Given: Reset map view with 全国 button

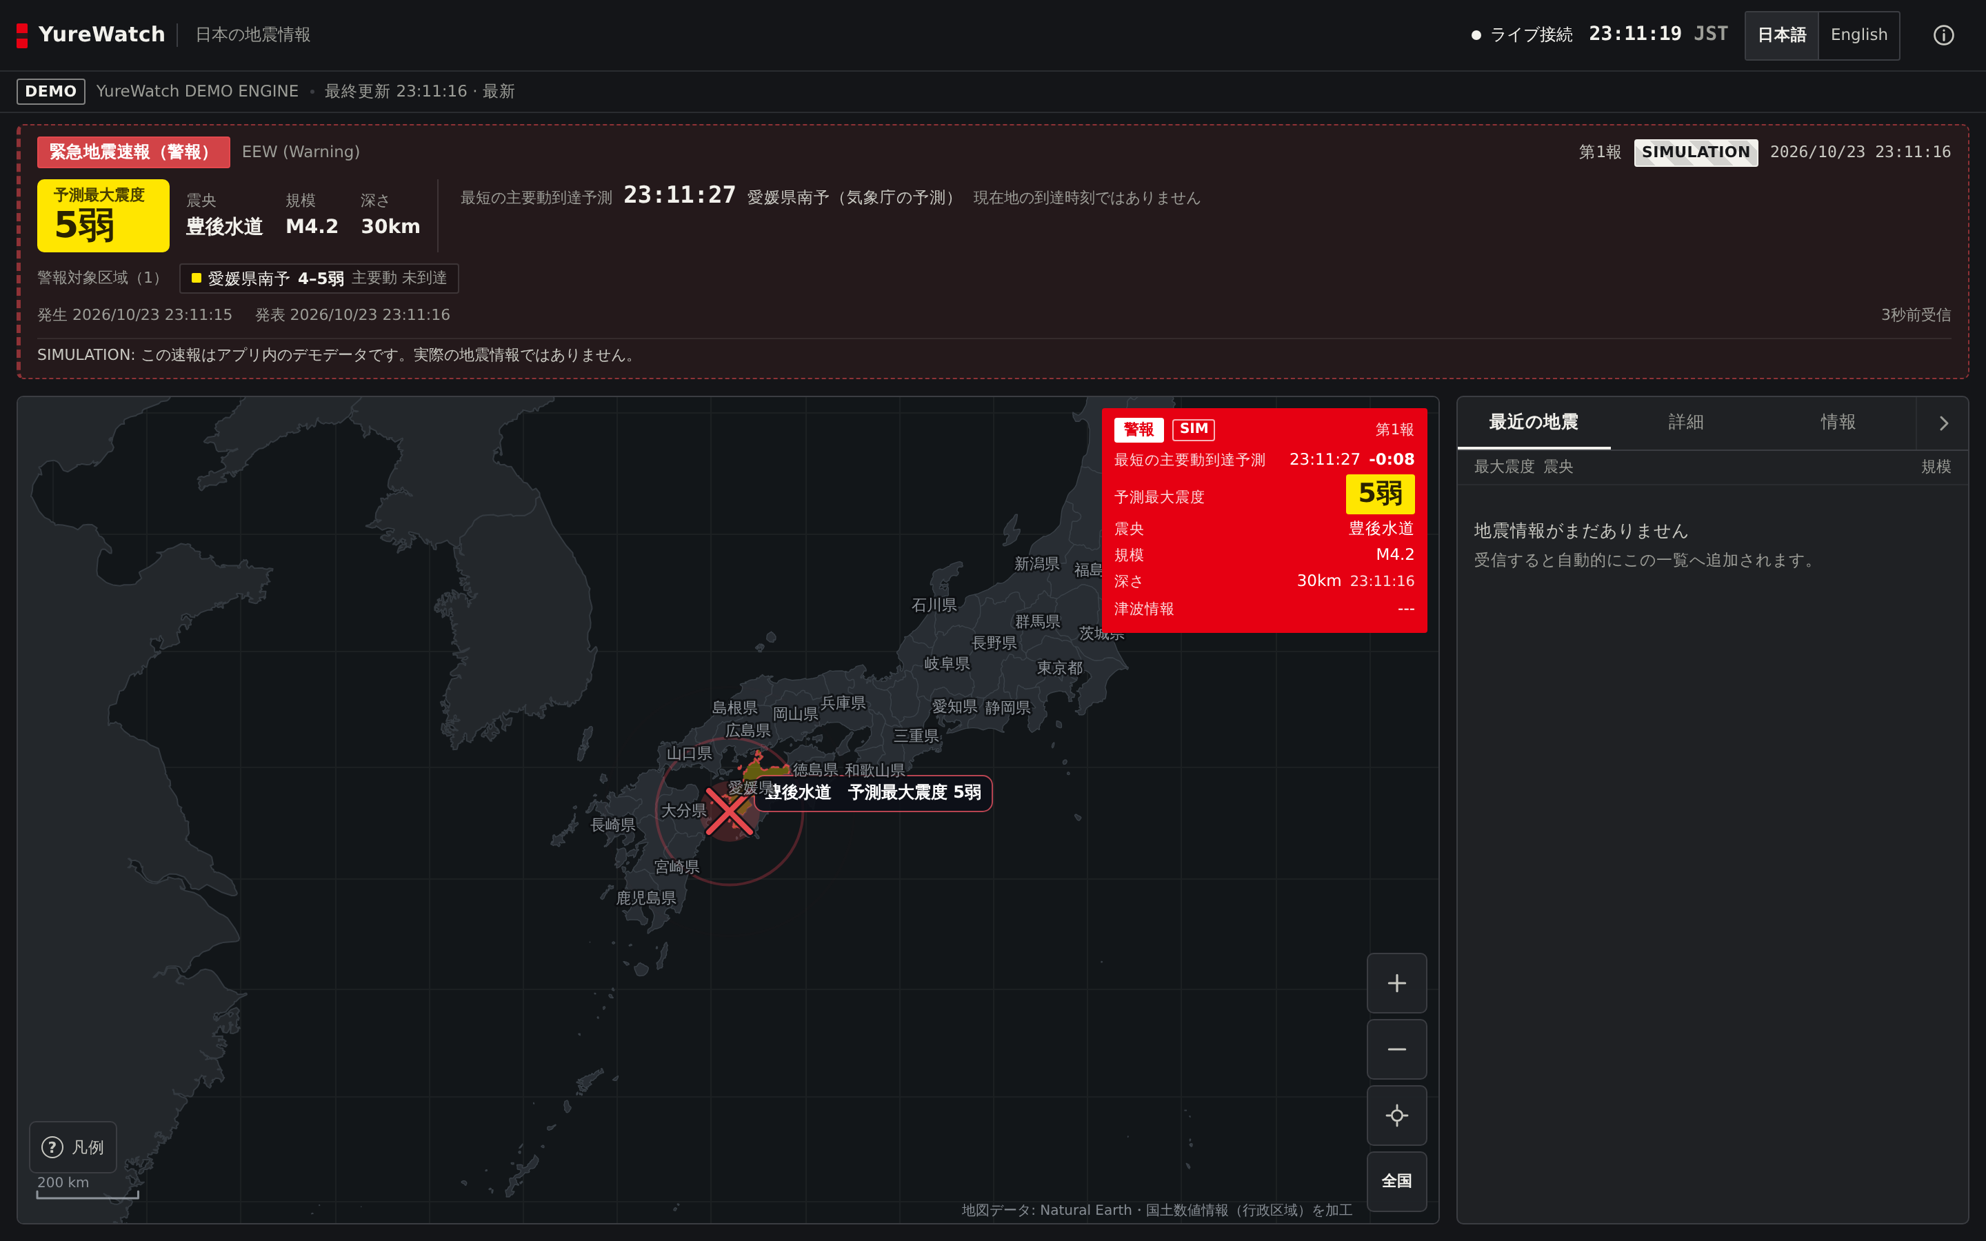Looking at the screenshot, I should coord(1396,1181).
